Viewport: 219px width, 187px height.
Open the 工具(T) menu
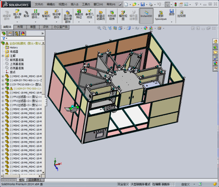point(86,5)
